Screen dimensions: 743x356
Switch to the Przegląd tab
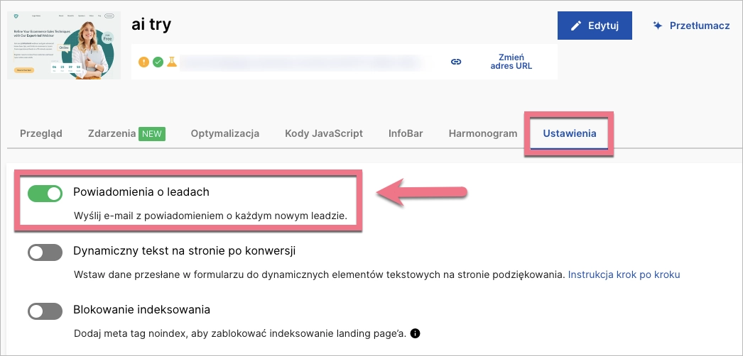point(41,133)
